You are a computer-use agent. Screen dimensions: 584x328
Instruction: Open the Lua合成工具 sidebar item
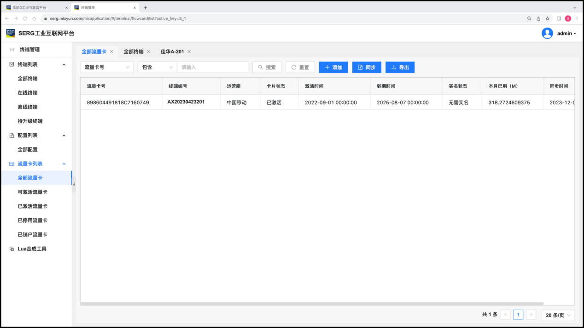(32, 249)
